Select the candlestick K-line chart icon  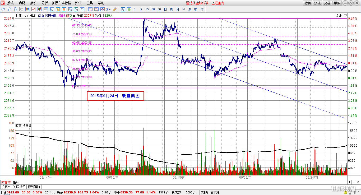point(39,9)
